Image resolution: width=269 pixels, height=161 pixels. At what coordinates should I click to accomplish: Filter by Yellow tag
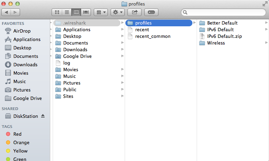pos(17,151)
